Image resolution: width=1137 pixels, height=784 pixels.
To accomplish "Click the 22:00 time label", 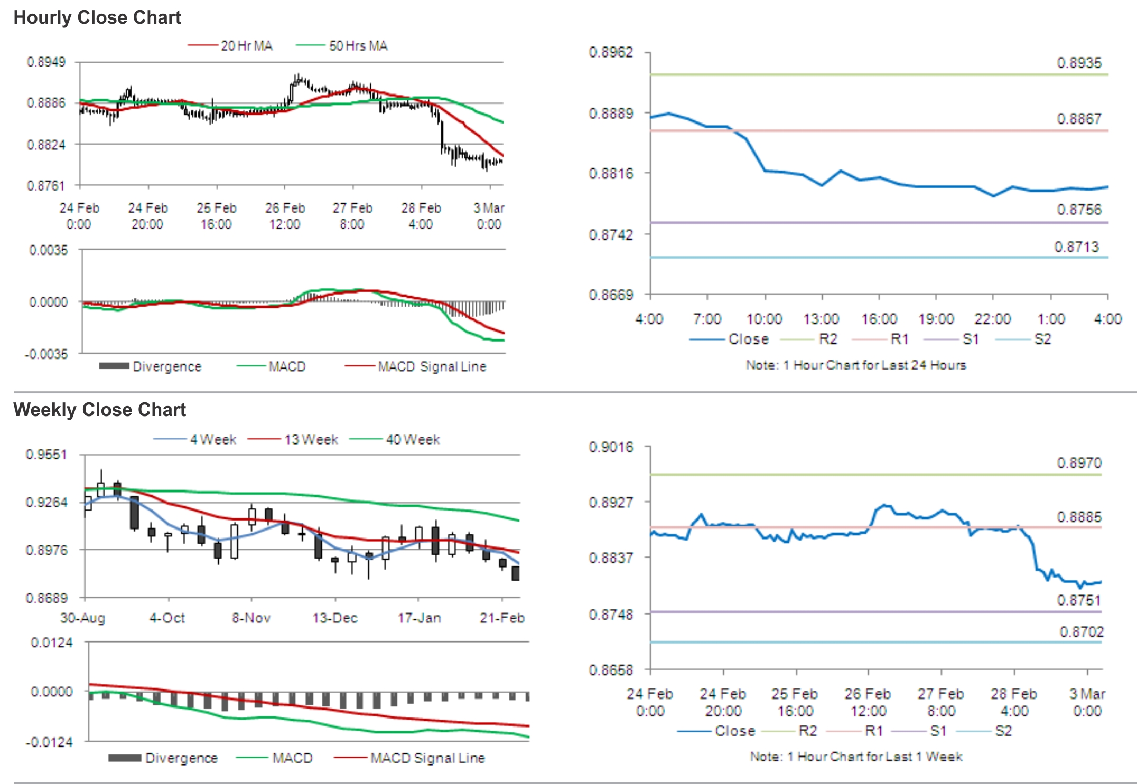I will tap(993, 319).
